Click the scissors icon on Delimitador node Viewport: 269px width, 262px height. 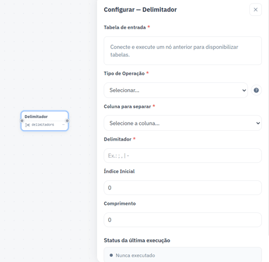27,125
